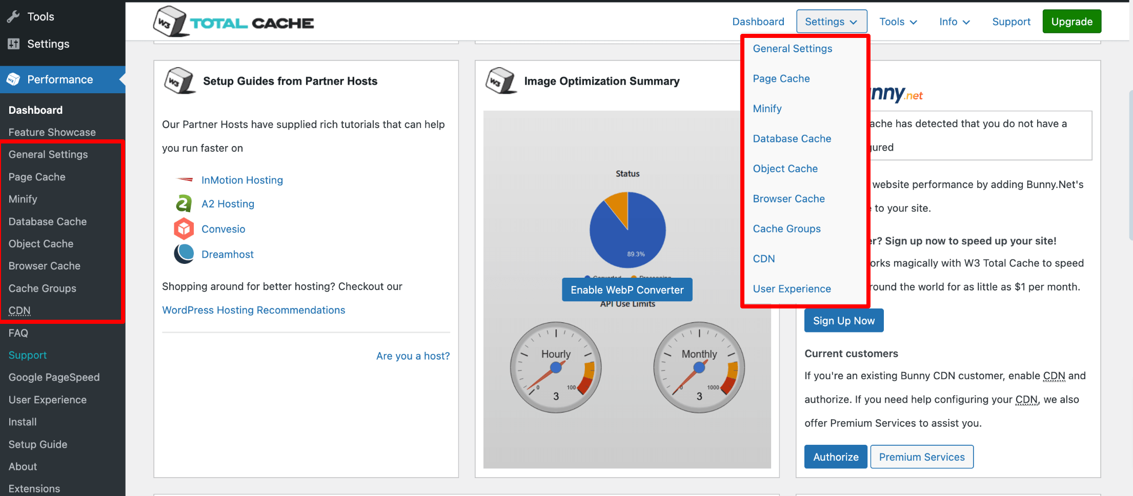Open FAQ in the sidebar
The width and height of the screenshot is (1133, 496).
tap(18, 333)
